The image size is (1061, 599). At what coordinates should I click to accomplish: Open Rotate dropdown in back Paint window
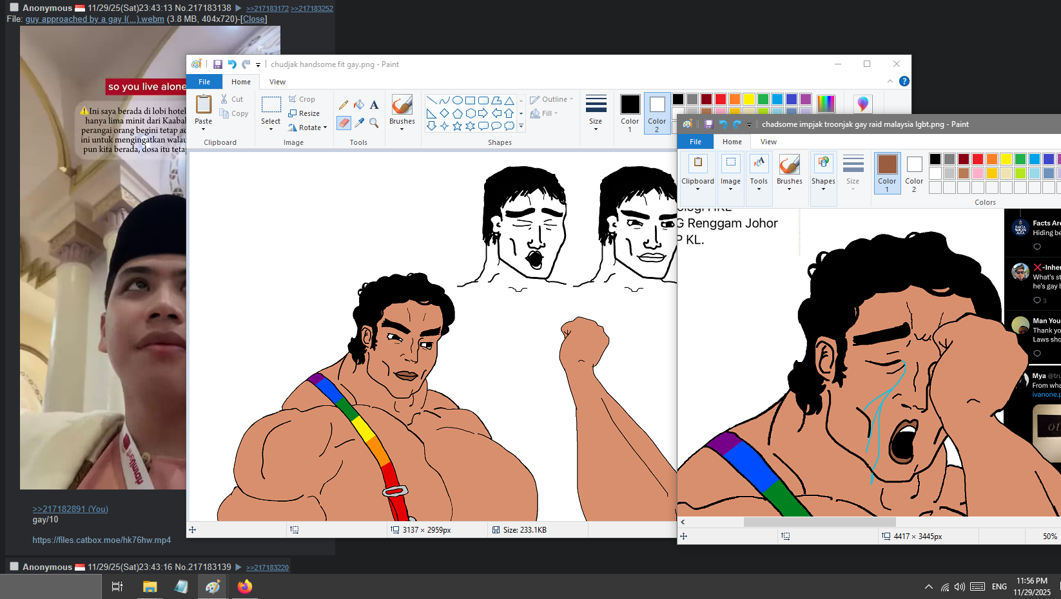click(307, 128)
